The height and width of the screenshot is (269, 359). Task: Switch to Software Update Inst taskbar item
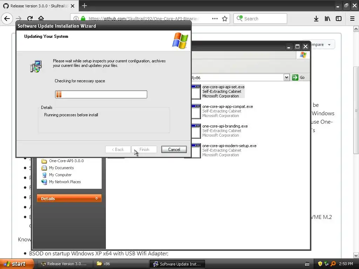177,264
